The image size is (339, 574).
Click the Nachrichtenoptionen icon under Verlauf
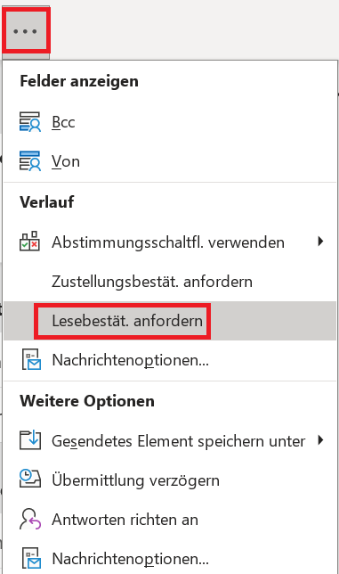tap(30, 359)
